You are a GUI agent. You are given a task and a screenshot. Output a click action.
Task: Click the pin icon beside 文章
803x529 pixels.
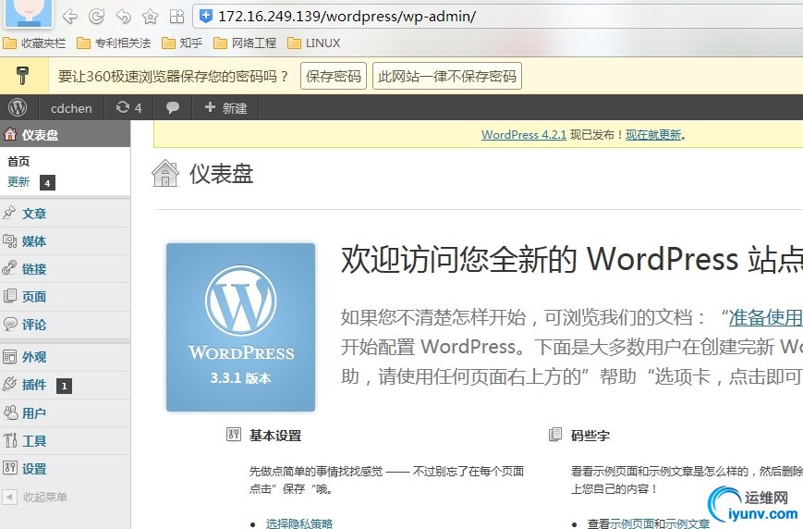click(9, 213)
